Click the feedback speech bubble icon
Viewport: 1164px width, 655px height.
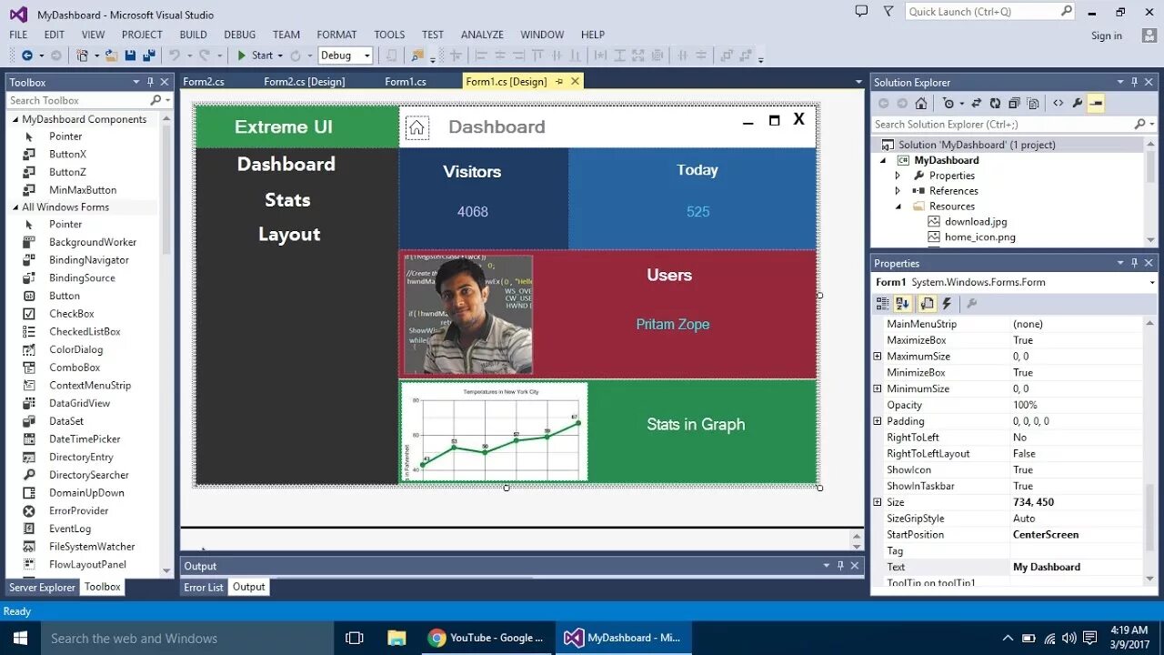861,11
